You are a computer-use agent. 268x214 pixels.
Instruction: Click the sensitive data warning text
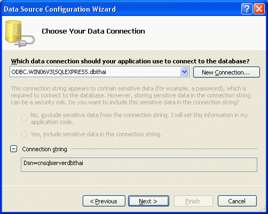tap(131, 95)
